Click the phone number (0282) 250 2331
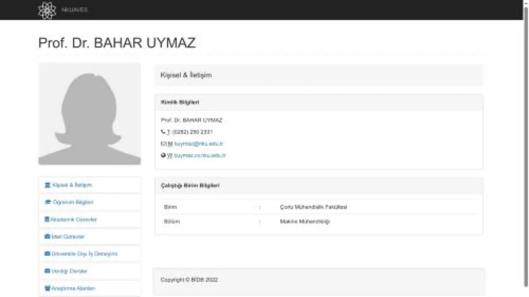This screenshot has height=297, width=529. pyautogui.click(x=193, y=132)
